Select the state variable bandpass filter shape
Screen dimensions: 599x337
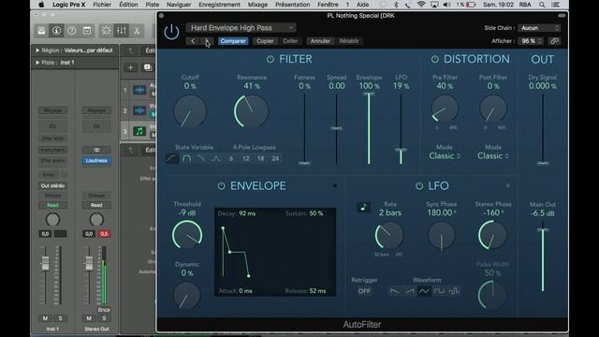tap(187, 158)
